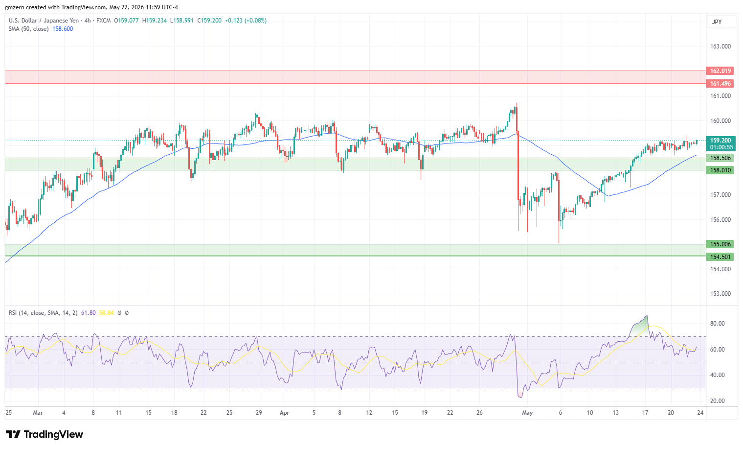Click the RSI moving average value 58.84

pyautogui.click(x=106, y=313)
